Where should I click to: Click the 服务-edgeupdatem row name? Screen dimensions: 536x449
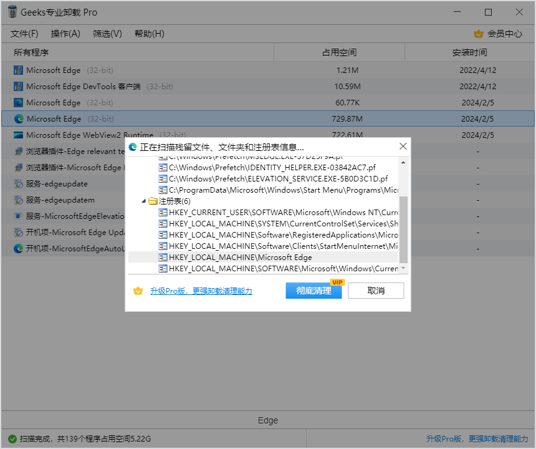(x=60, y=200)
